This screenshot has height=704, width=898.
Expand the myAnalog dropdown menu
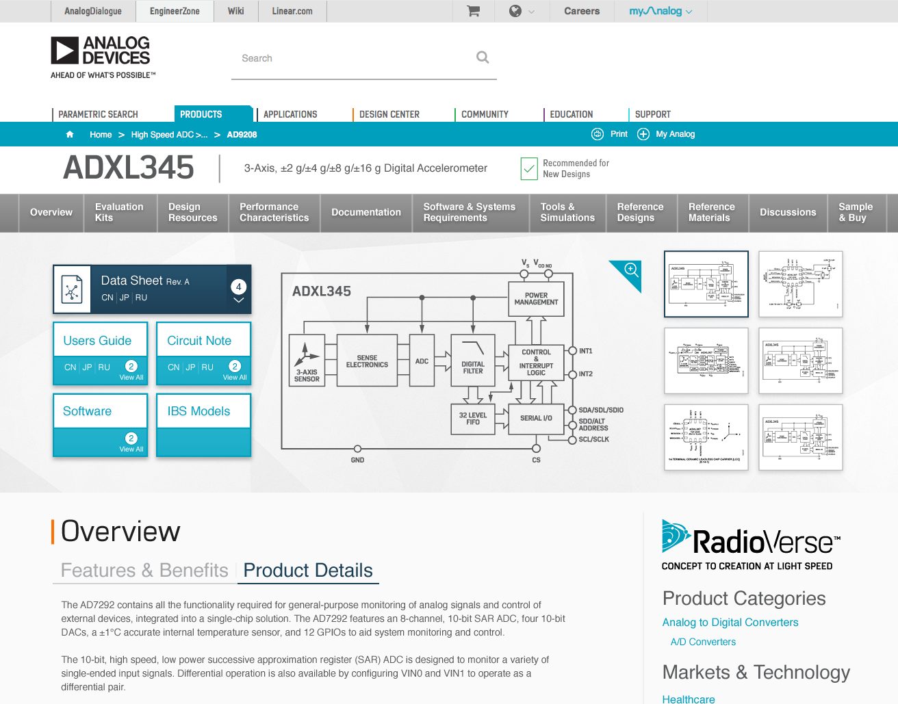tap(660, 11)
